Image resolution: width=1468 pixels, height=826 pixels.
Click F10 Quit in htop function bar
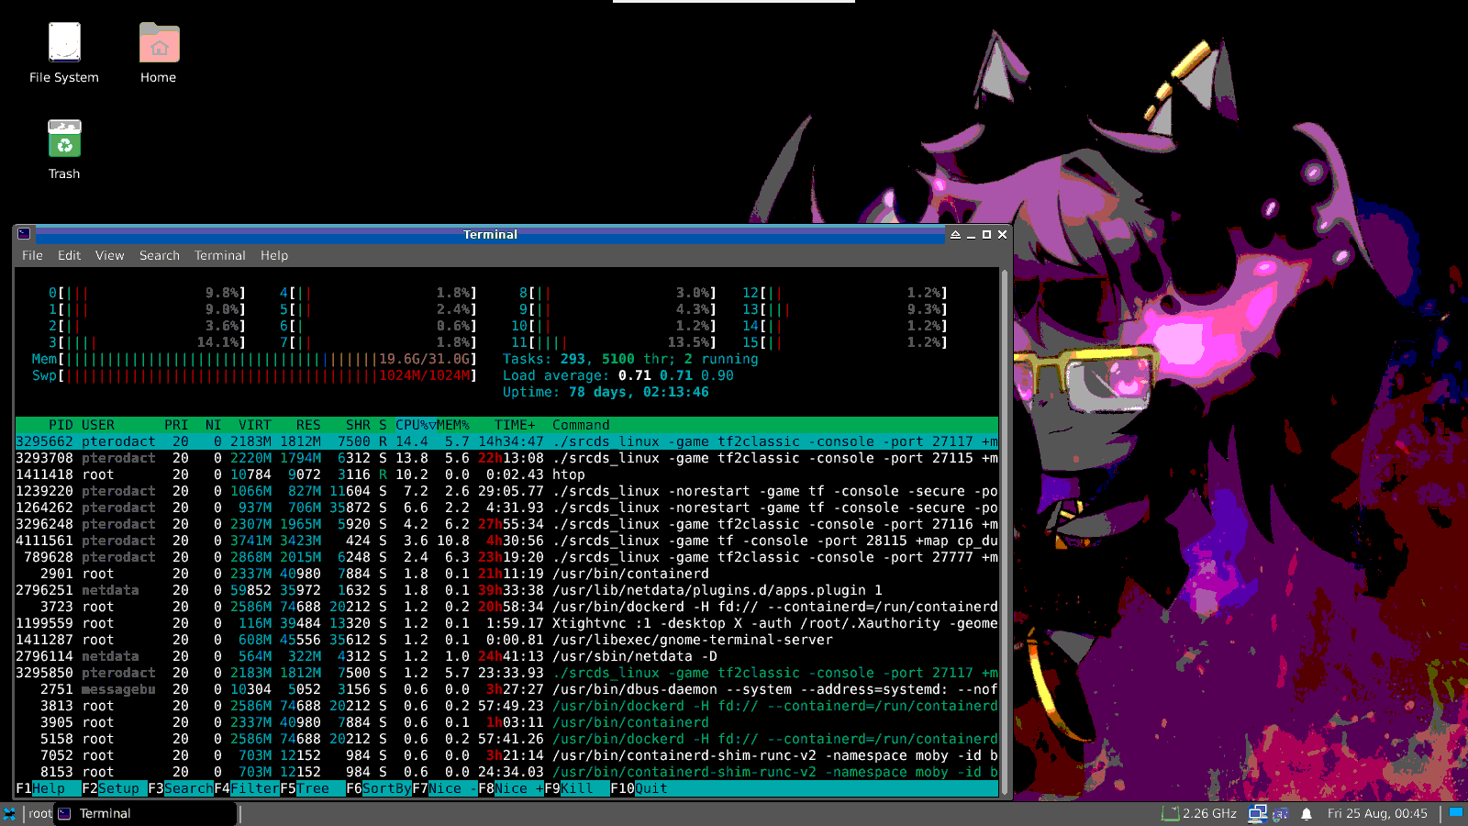(x=639, y=788)
